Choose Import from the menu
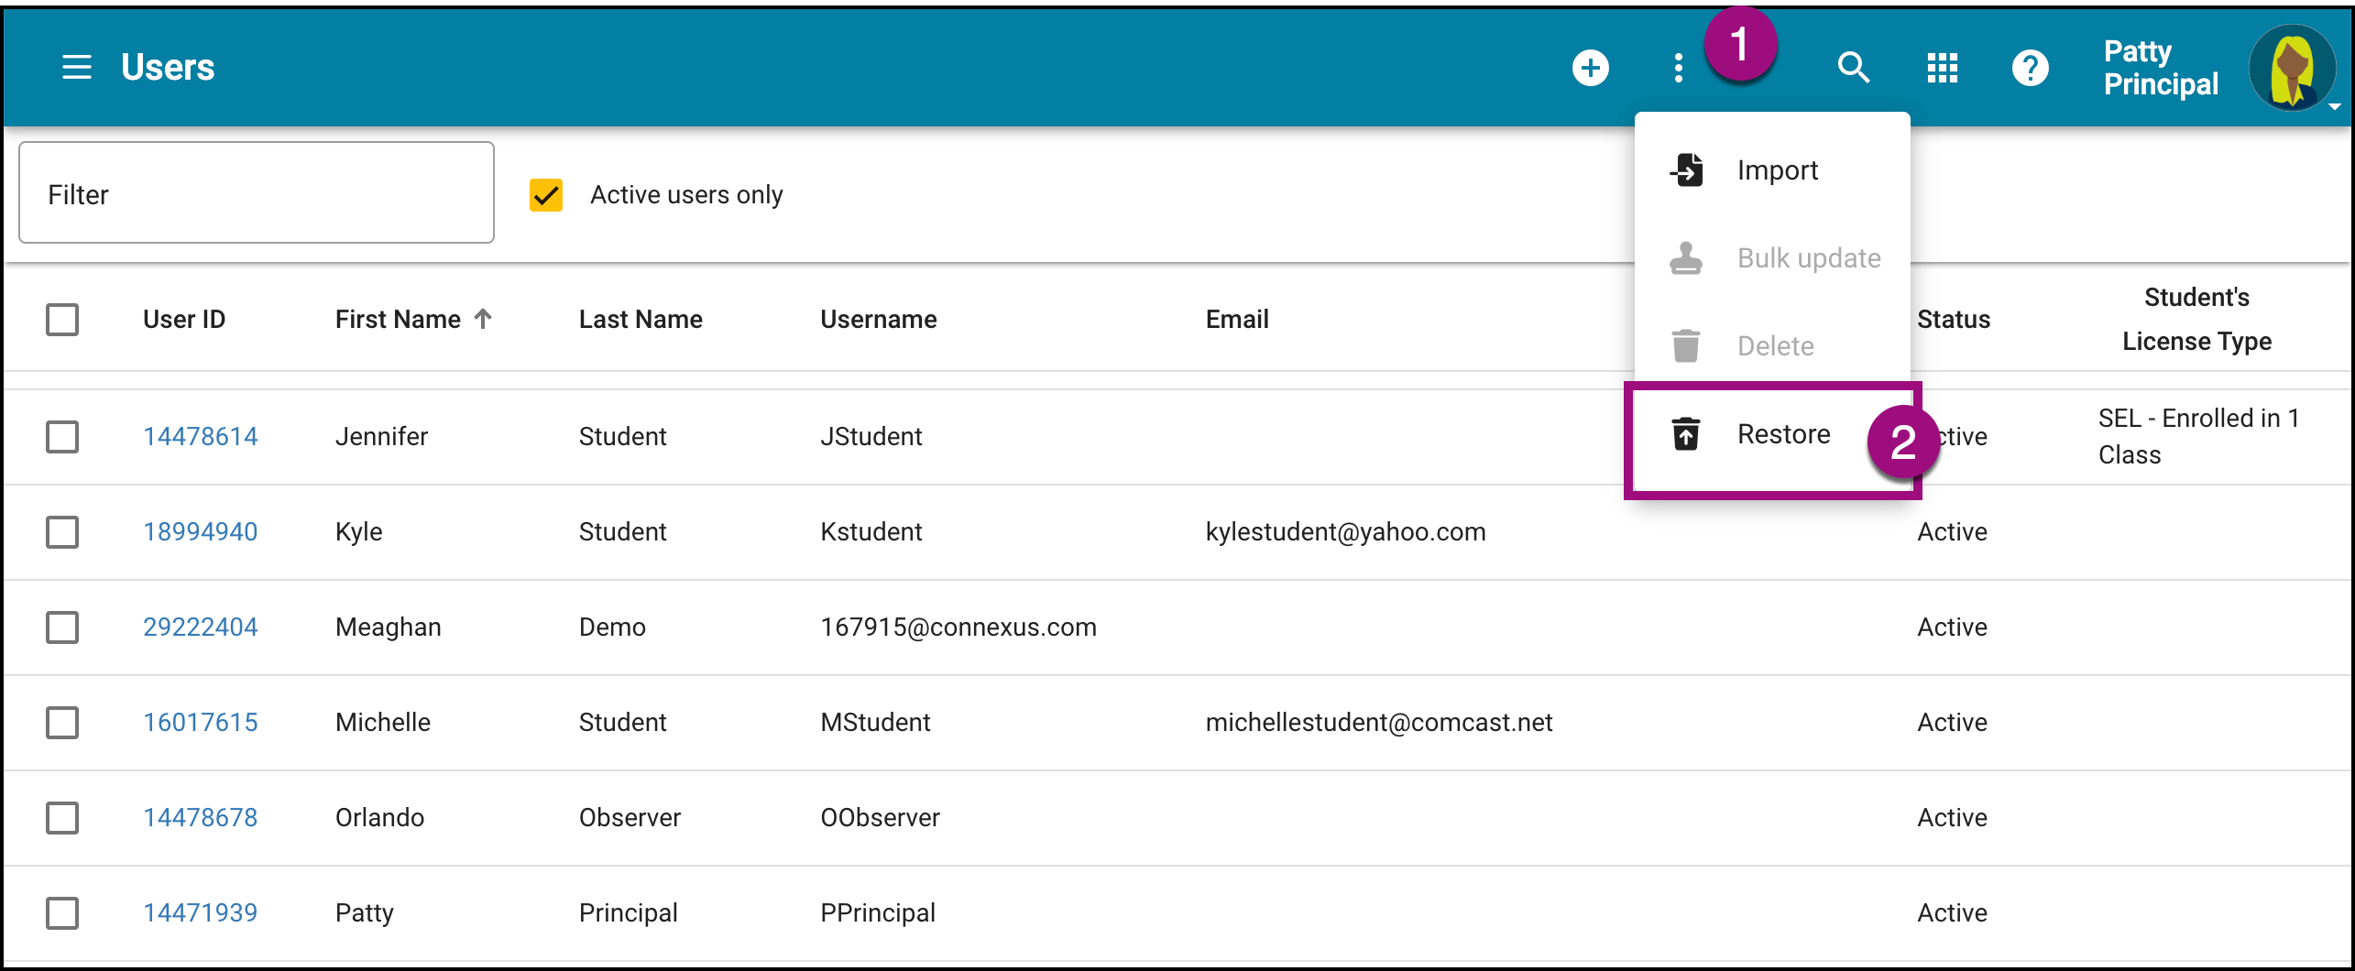 click(1772, 170)
